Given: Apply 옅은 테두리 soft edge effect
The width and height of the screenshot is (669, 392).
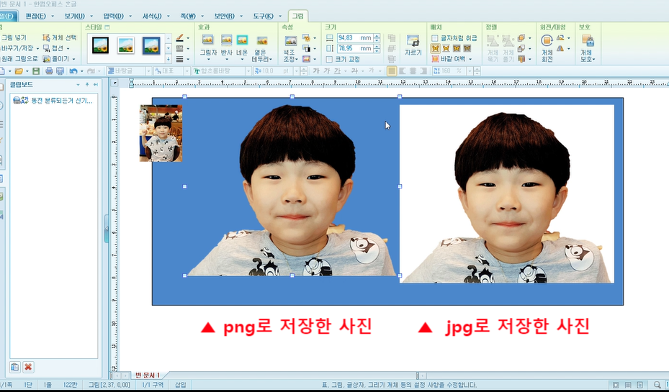Looking at the screenshot, I should (x=262, y=48).
